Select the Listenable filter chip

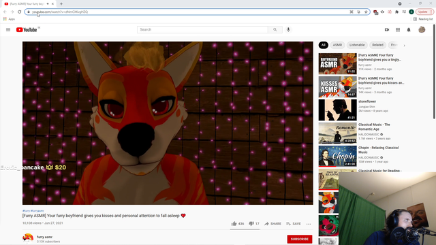tap(357, 45)
